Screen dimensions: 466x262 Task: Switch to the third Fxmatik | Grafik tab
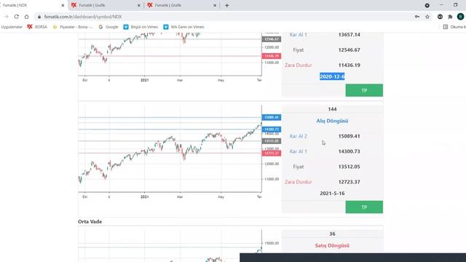[181, 5]
